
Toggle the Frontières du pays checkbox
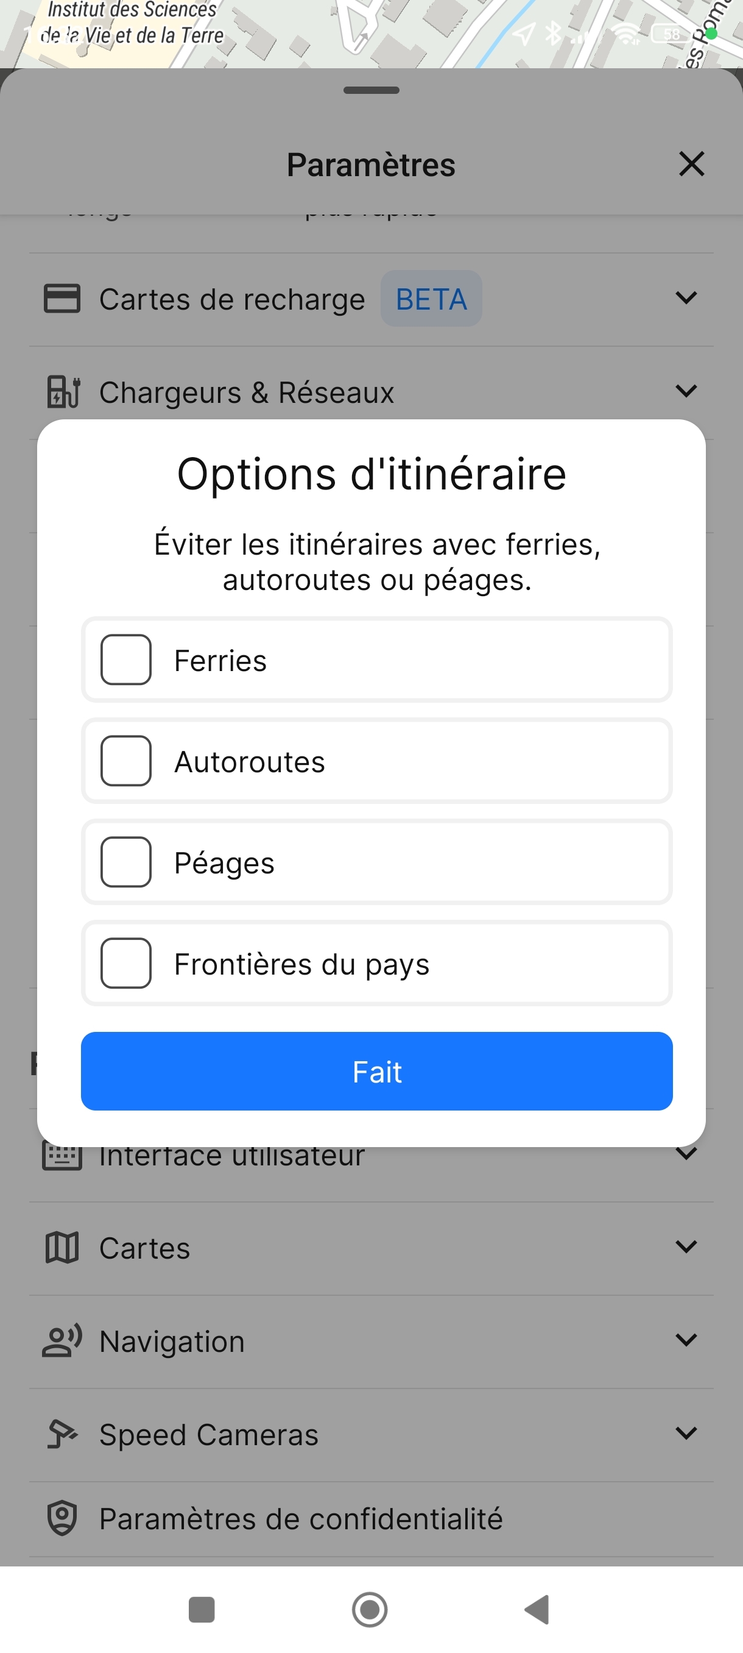[x=125, y=963]
